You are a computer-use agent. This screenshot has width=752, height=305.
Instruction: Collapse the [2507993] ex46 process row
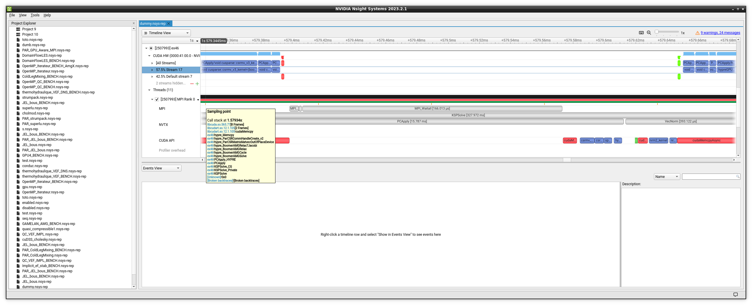pos(146,48)
